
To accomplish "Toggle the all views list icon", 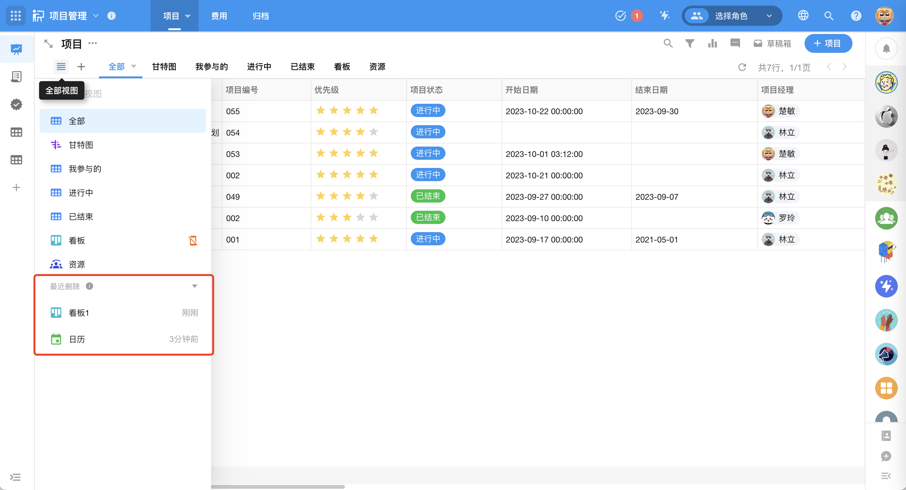I will 61,66.
